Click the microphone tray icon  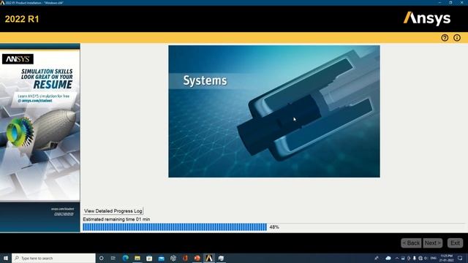point(415,258)
